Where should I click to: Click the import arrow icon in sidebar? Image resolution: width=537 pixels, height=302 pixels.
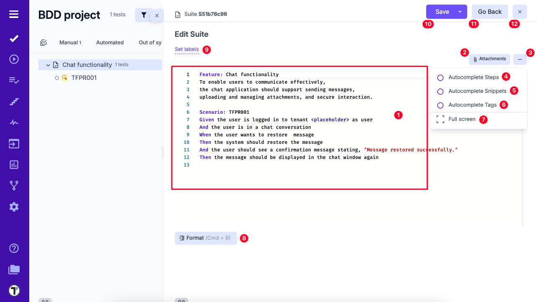pyautogui.click(x=14, y=144)
